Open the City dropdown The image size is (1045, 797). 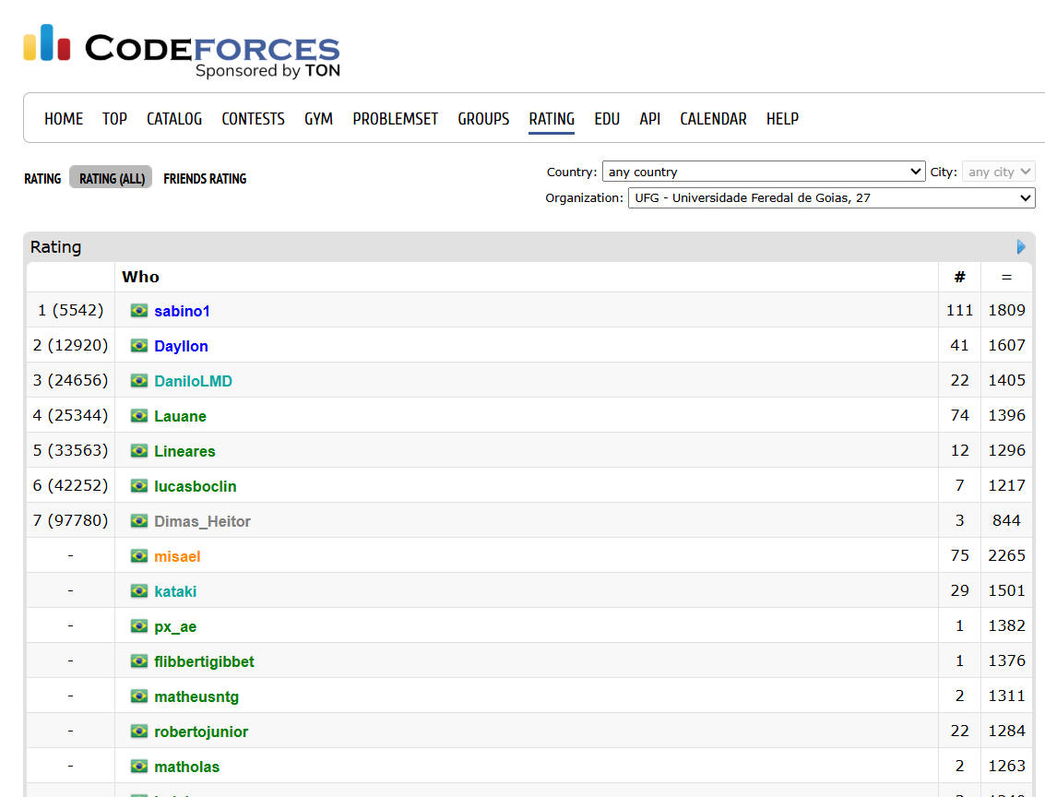(998, 172)
